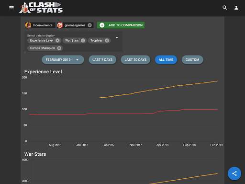Image resolution: width=245 pixels, height=184 pixels.
Task: Open the user account icon
Action: pos(236,8)
